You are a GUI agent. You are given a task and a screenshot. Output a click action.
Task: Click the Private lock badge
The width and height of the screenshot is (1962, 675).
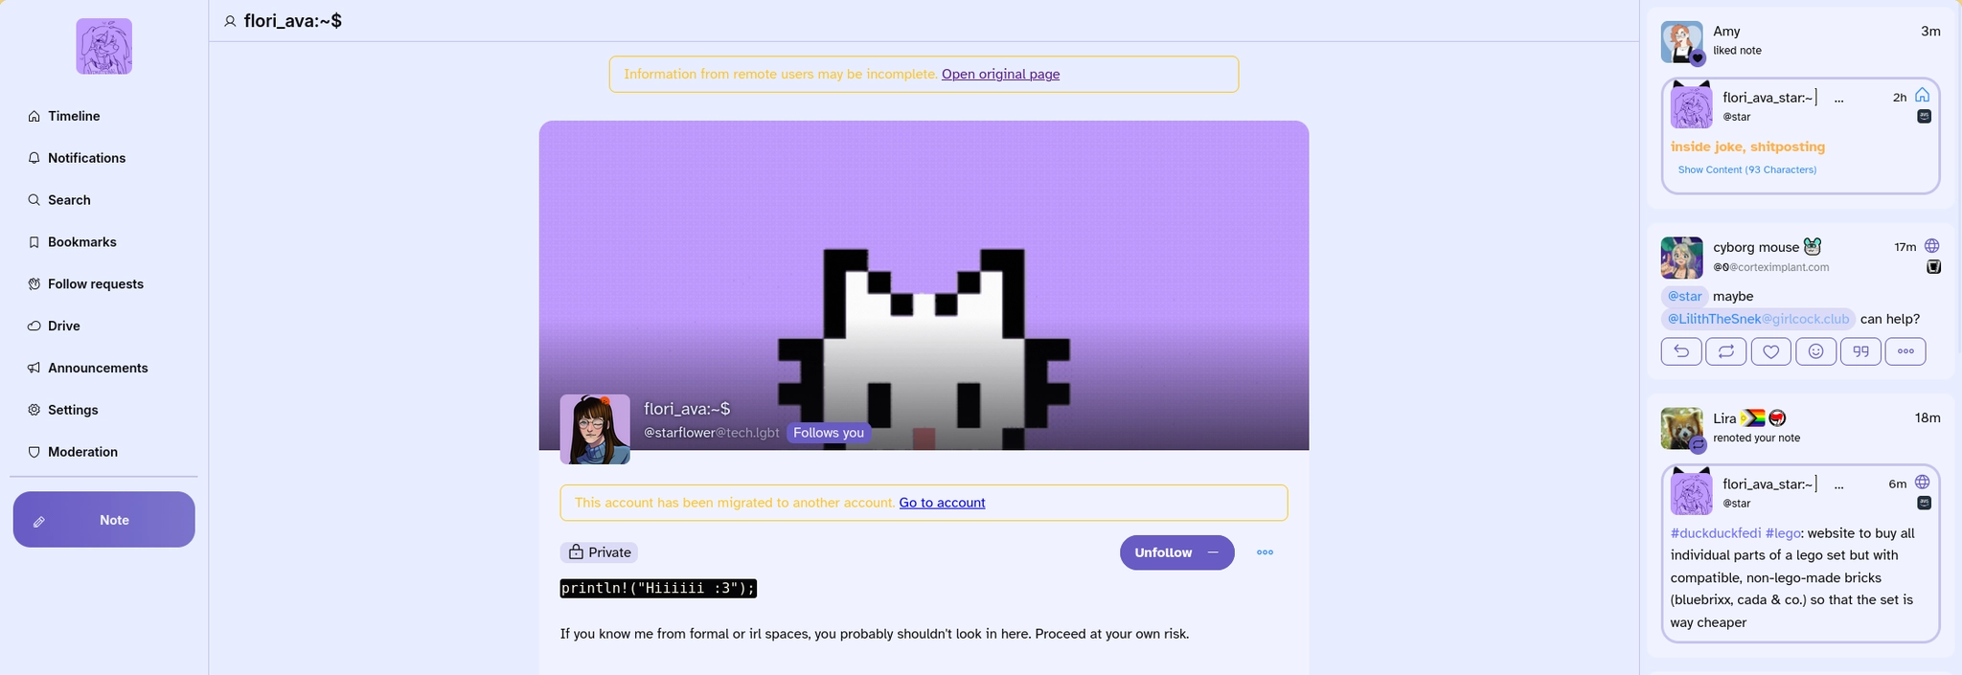point(599,552)
